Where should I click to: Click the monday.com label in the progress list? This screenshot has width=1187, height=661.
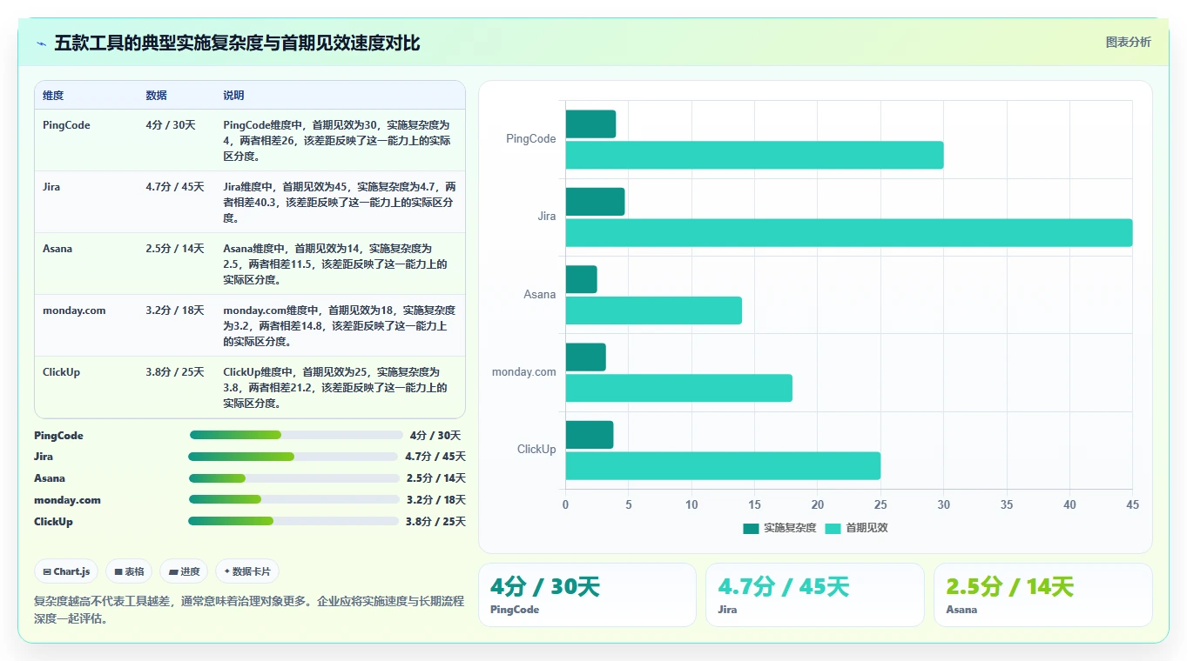67,500
